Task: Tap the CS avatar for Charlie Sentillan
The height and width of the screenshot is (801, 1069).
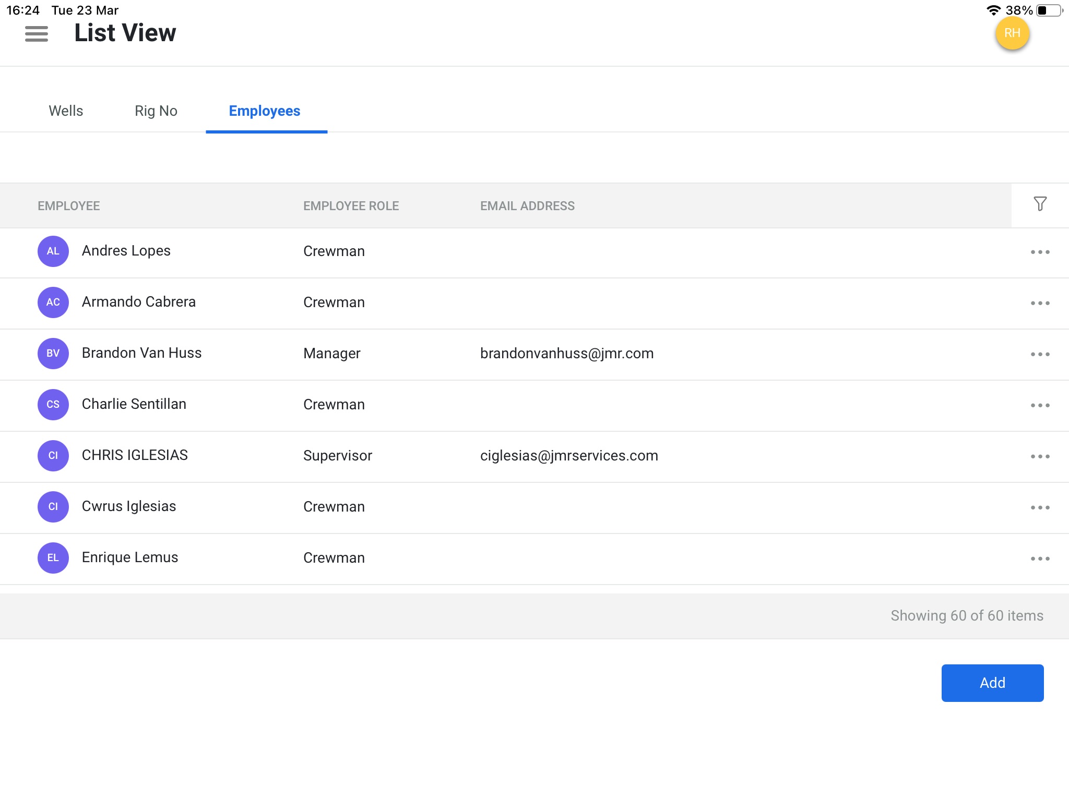Action: pos(53,405)
